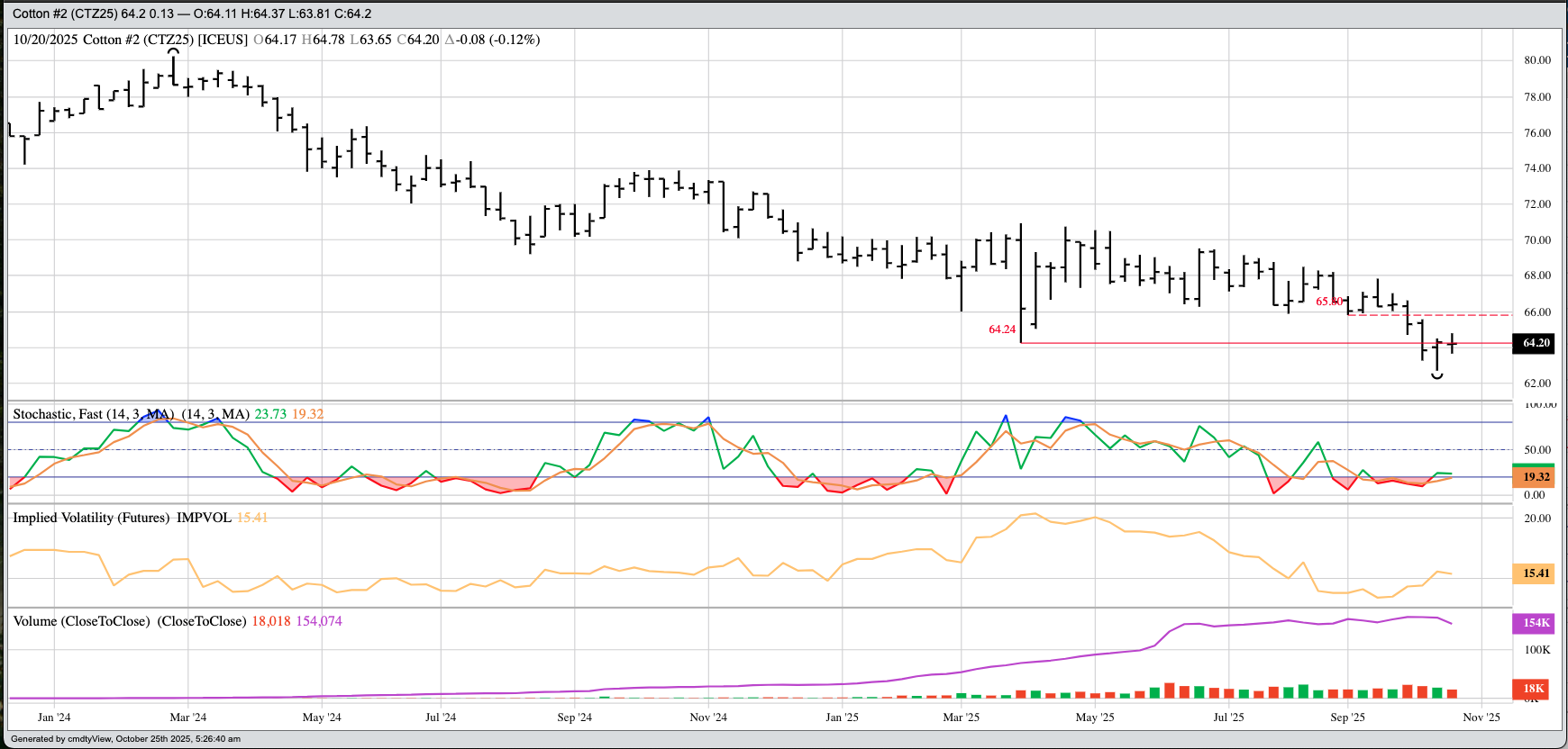Viewport: 1568px width, 749px height.
Task: Click the red 18K volume badge
Action: [1533, 689]
